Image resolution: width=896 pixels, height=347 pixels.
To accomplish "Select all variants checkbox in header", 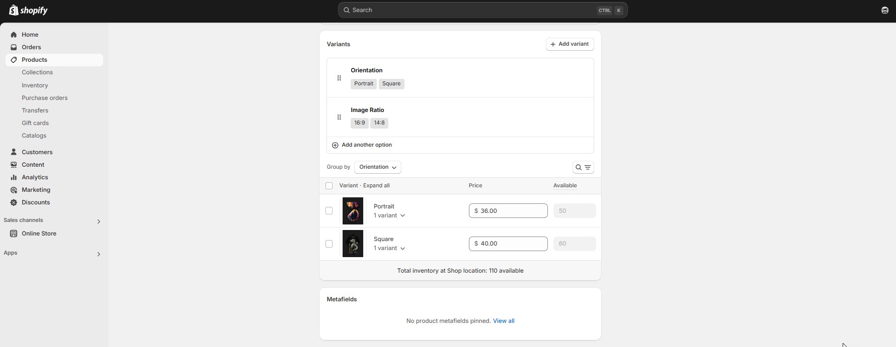I will pos(329,186).
